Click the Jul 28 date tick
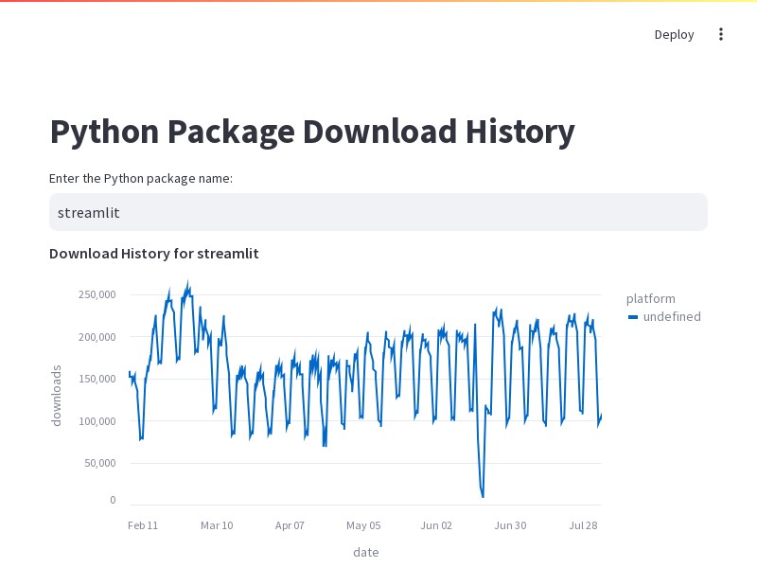 pyautogui.click(x=583, y=525)
